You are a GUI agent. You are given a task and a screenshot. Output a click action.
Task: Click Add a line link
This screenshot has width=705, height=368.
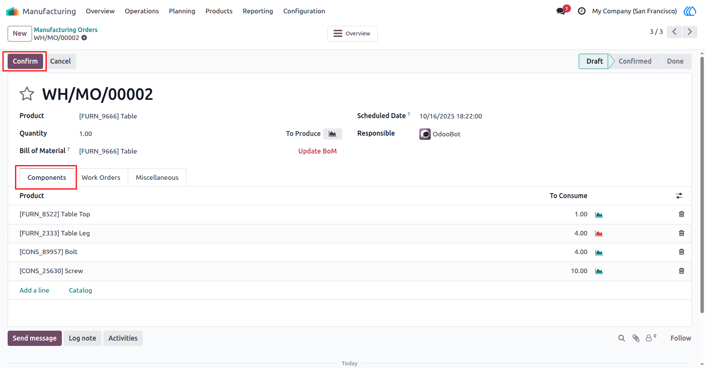(x=34, y=290)
